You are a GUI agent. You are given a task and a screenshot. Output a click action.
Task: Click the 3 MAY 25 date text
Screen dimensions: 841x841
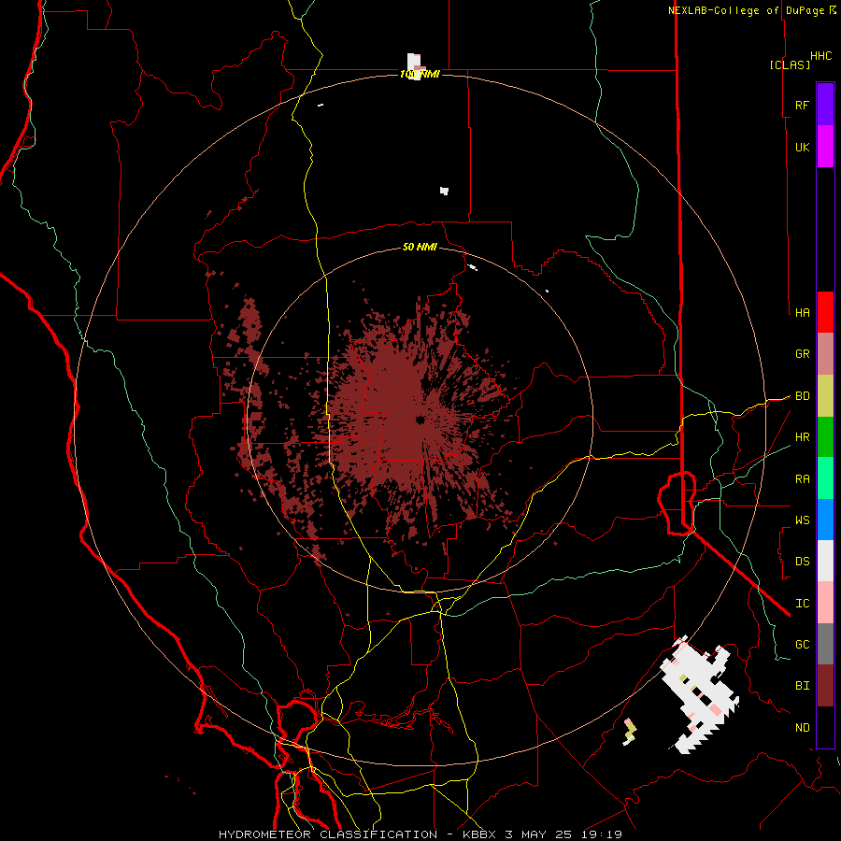click(539, 834)
